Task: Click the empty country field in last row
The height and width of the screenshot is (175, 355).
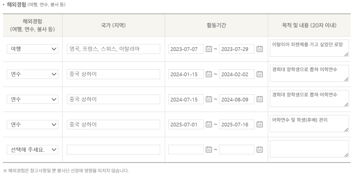Action: 114,149
